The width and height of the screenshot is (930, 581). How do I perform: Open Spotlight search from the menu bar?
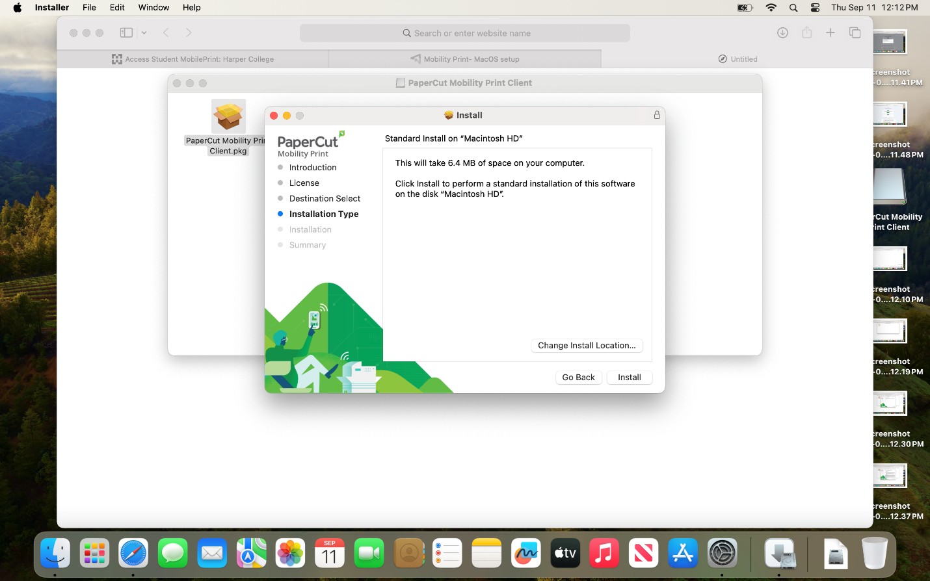pyautogui.click(x=793, y=8)
